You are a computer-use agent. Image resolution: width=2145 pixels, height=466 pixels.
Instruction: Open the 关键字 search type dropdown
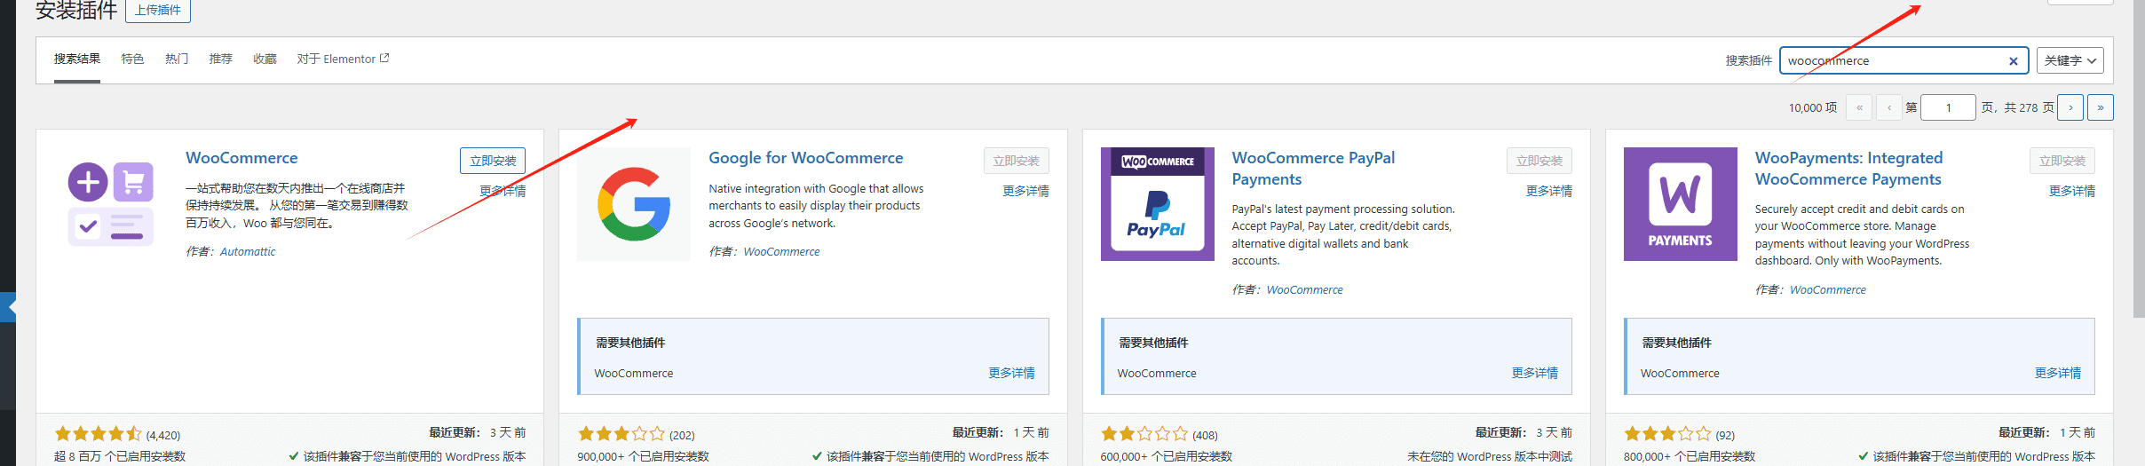(x=2070, y=61)
